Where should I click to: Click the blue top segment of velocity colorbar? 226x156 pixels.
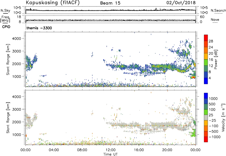pyautogui.click(x=206, y=96)
